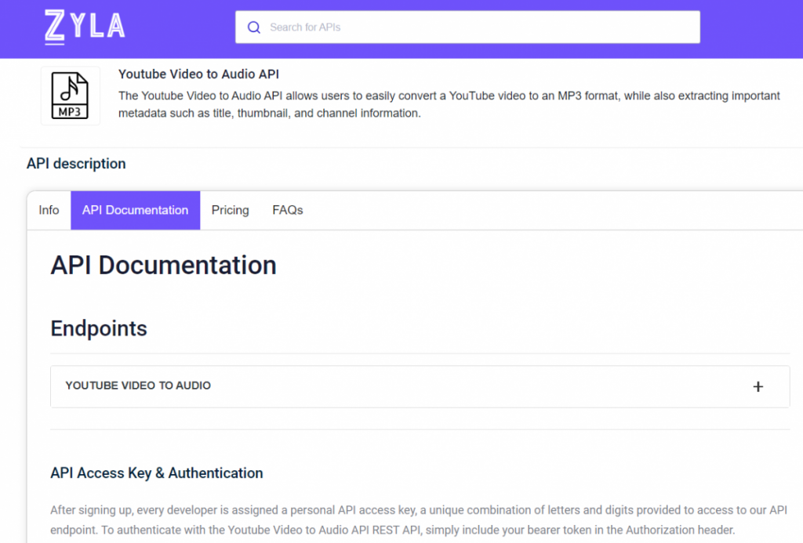Click the search magnifier icon

tap(254, 27)
